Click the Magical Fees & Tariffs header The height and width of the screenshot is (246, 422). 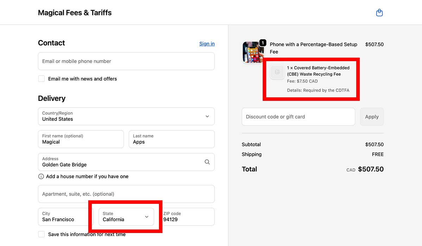pyautogui.click(x=75, y=12)
